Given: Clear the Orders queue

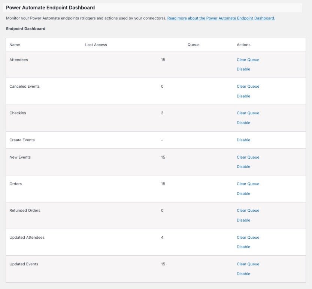Looking at the screenshot, I should tap(248, 184).
